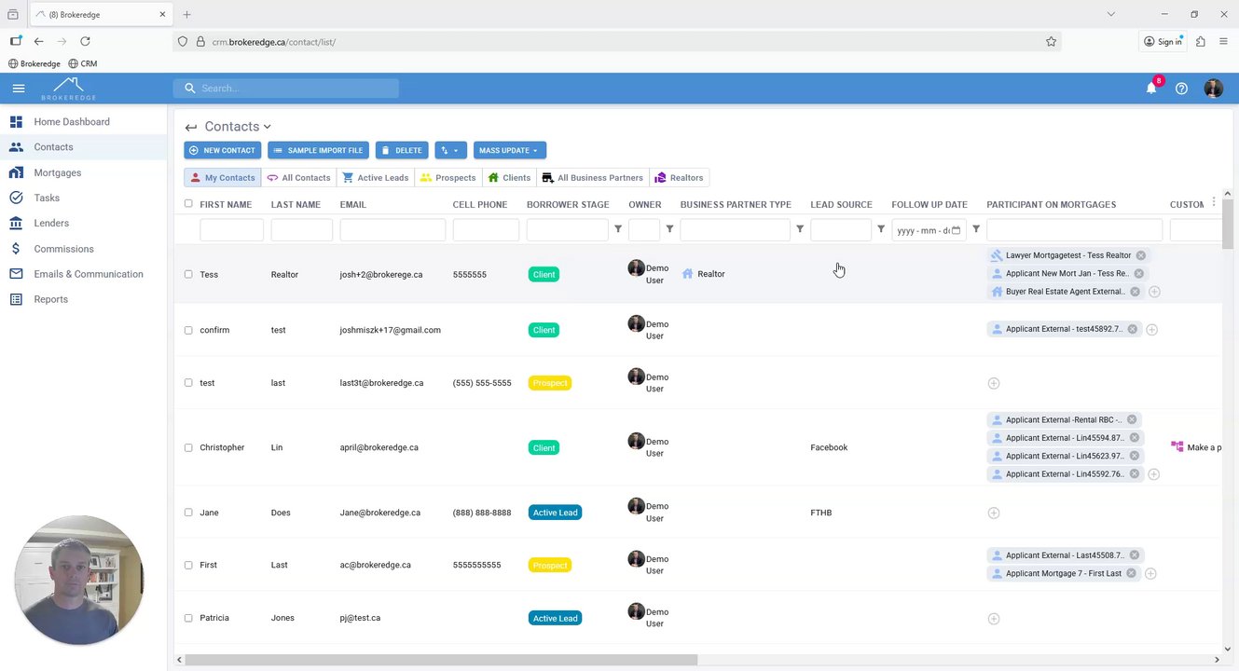Click the help question mark icon
The image size is (1239, 671).
point(1181,89)
